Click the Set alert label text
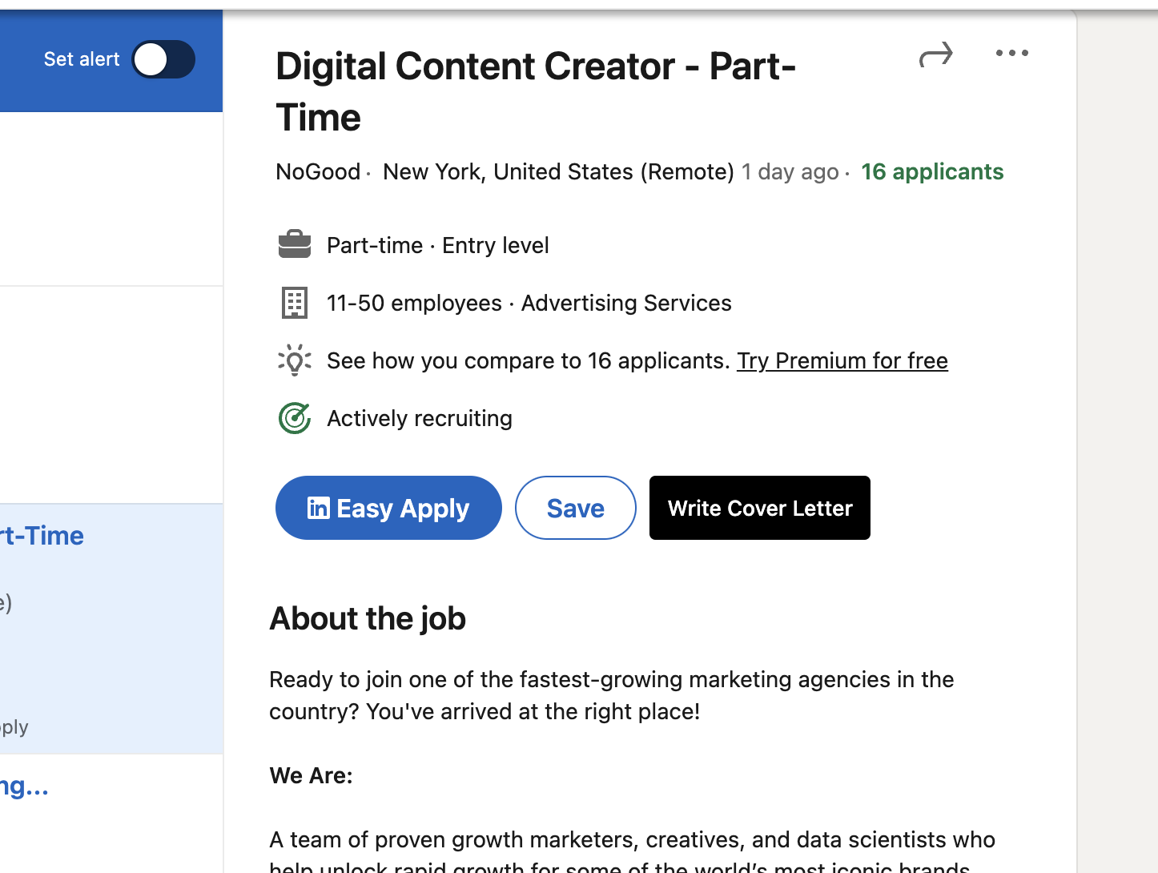The image size is (1158, 873). click(x=82, y=59)
